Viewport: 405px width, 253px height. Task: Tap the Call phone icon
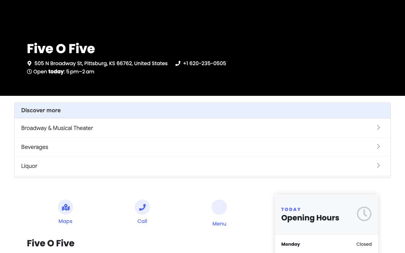pyautogui.click(x=142, y=207)
